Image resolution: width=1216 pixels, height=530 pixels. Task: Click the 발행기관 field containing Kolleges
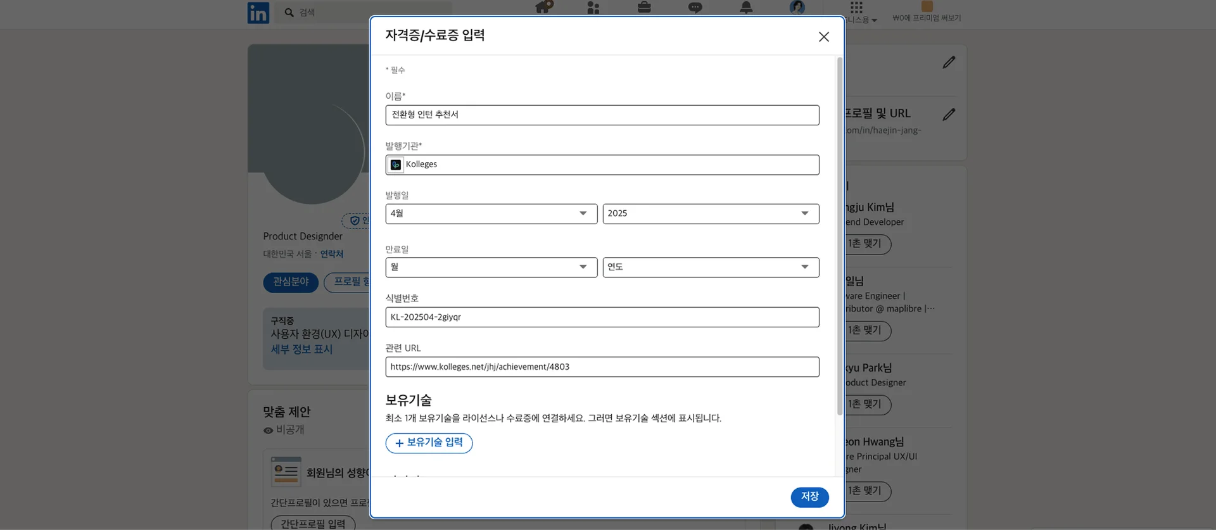(602, 165)
